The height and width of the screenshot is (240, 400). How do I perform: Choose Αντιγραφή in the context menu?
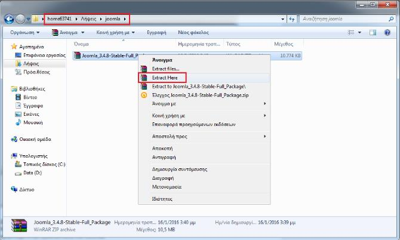point(204,157)
